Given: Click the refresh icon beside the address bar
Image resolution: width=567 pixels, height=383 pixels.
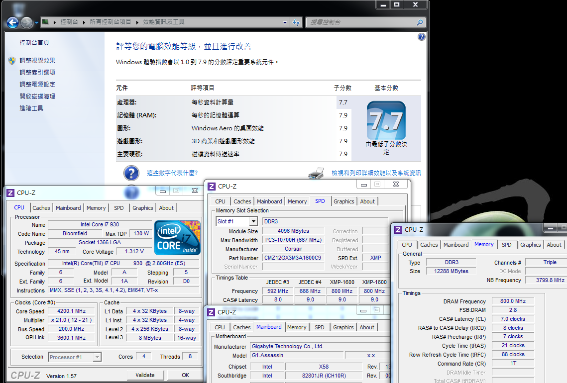Looking at the screenshot, I should tap(296, 22).
